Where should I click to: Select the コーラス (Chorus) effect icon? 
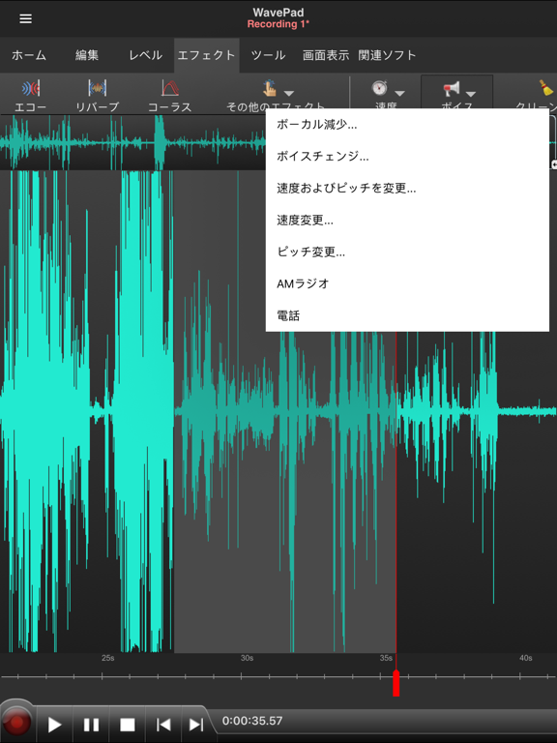tap(169, 88)
